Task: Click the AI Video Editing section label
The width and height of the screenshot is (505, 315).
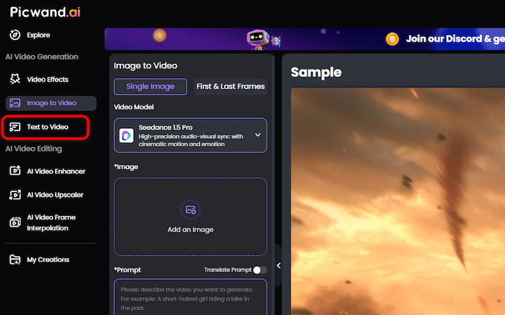Action: (33, 148)
